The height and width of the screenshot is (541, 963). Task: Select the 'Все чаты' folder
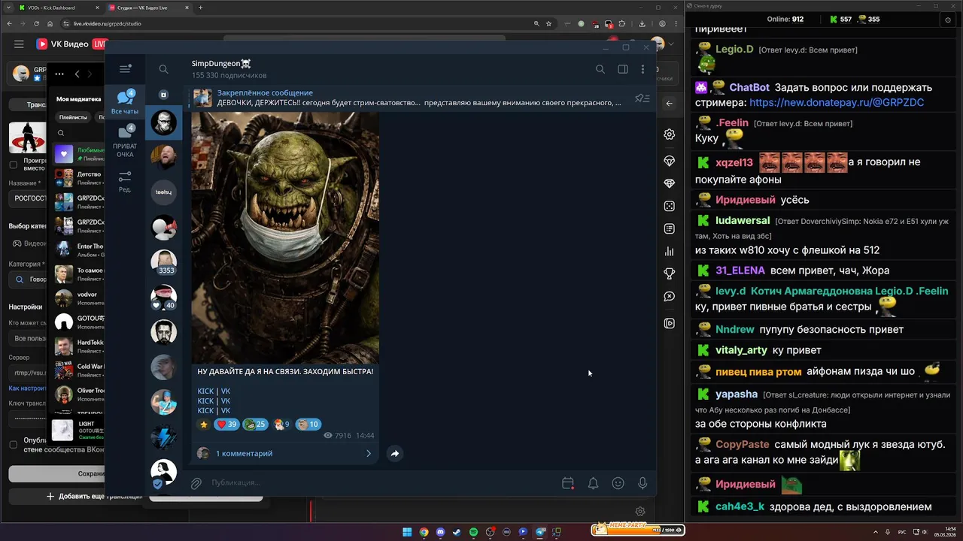point(125,102)
